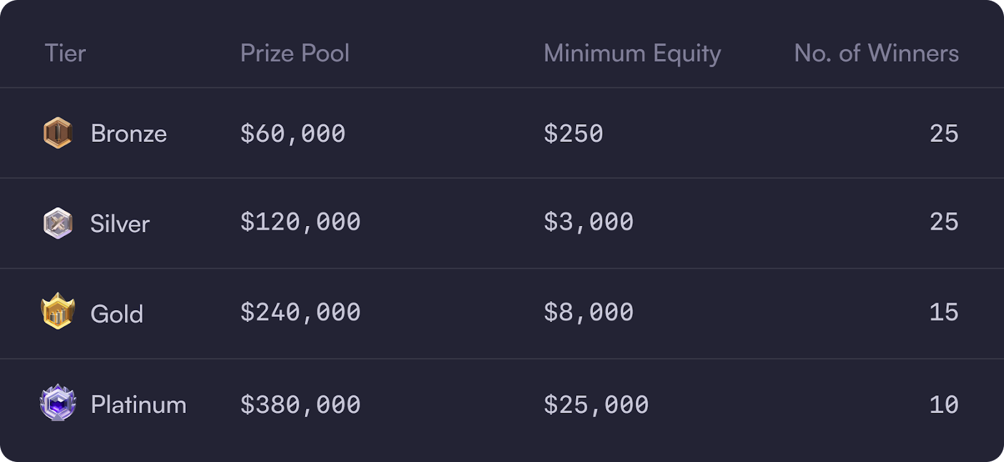Select the Tier column header
Viewport: 1004px width, 462px height.
point(65,53)
